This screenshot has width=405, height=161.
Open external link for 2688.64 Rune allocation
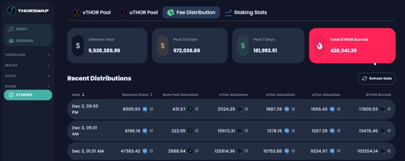(197, 151)
